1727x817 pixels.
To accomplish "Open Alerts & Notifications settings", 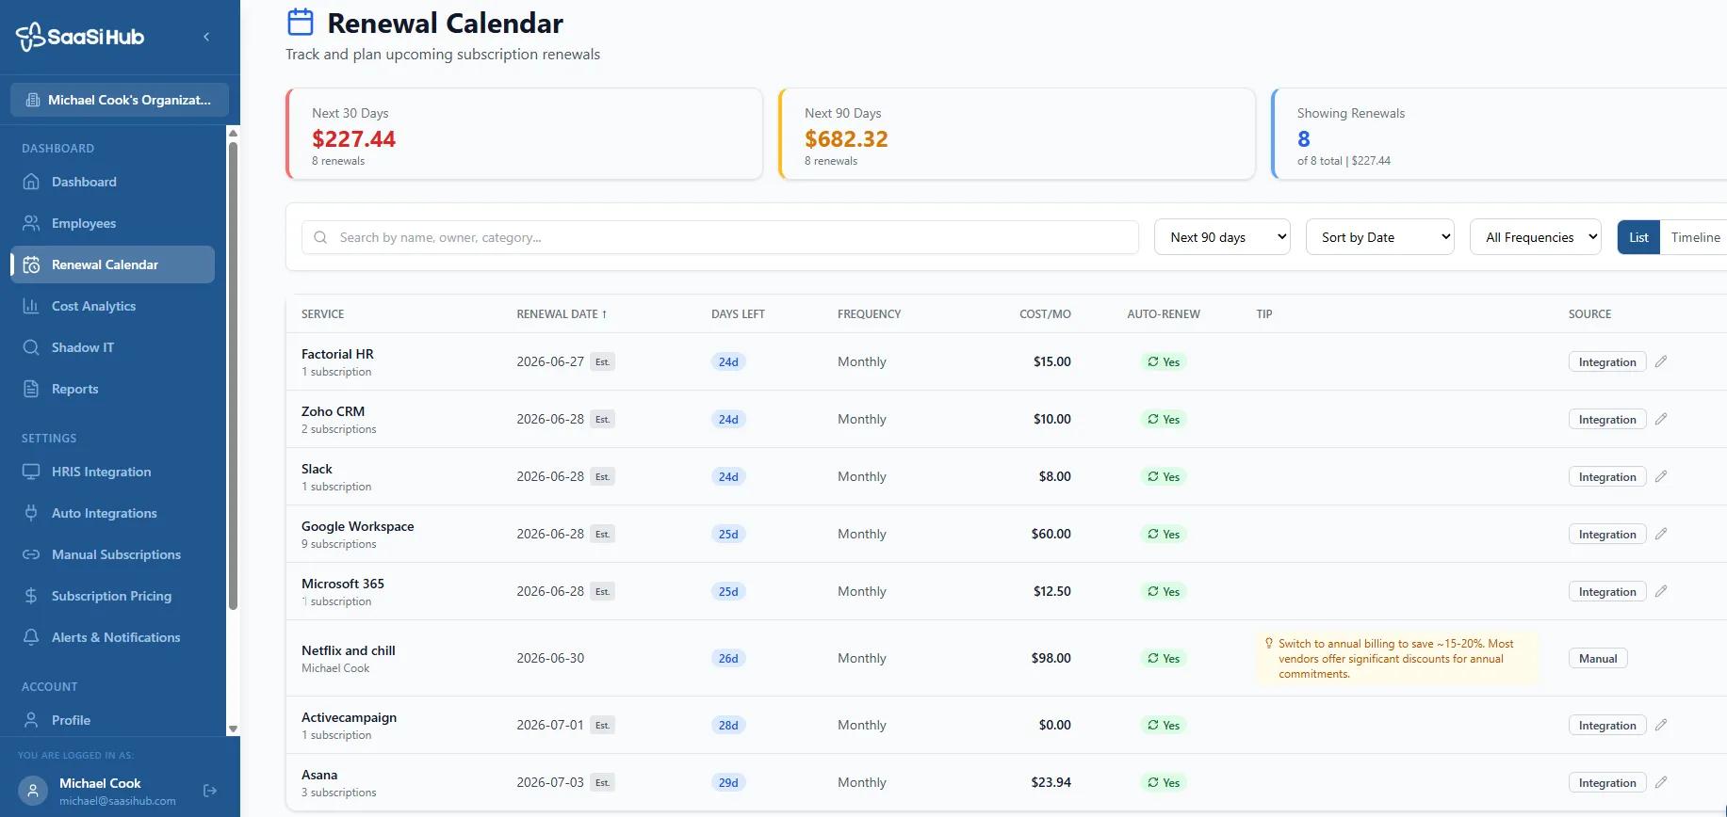I will [x=113, y=637].
